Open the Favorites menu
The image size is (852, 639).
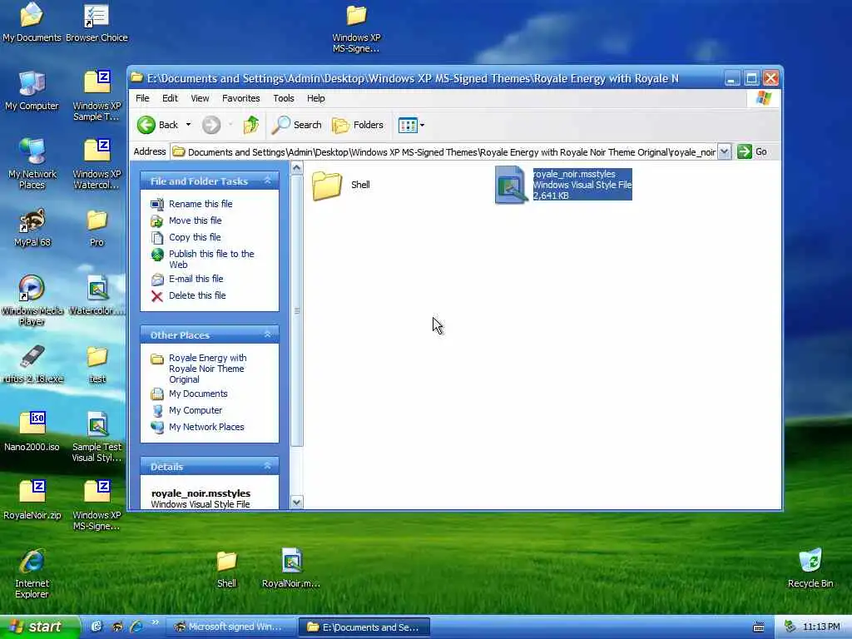[x=240, y=98]
